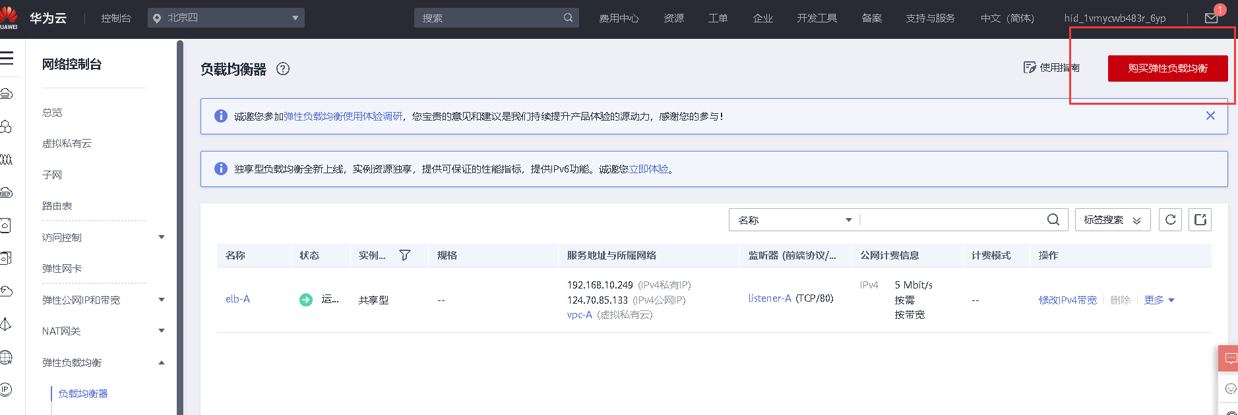Select 路由表 in the sidebar
The width and height of the screenshot is (1238, 415).
pyautogui.click(x=57, y=206)
